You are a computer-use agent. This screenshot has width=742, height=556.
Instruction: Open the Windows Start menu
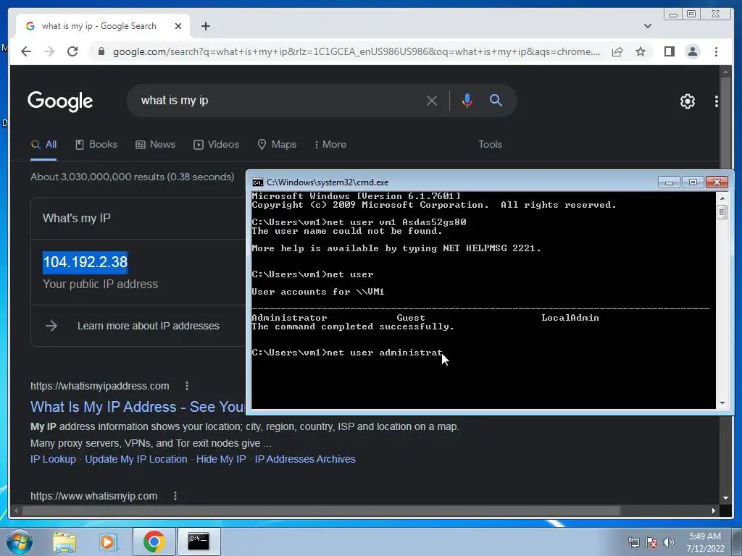(x=20, y=542)
